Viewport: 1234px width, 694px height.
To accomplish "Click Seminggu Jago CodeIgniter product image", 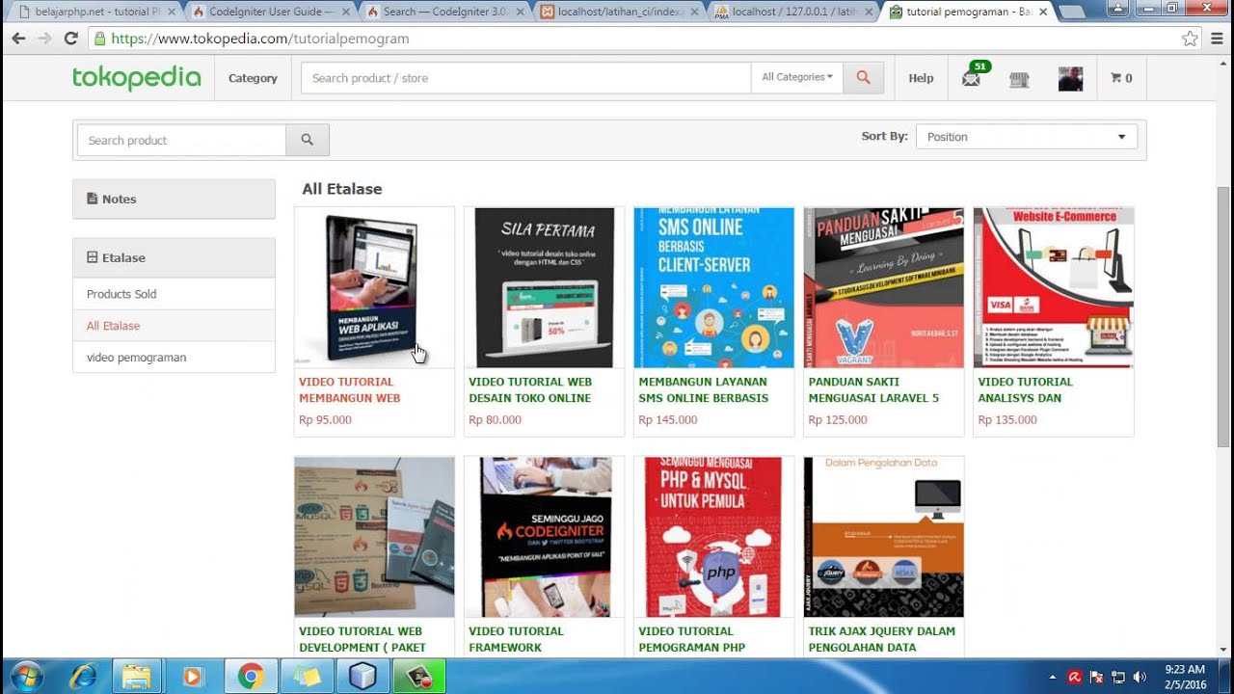I will pos(544,537).
